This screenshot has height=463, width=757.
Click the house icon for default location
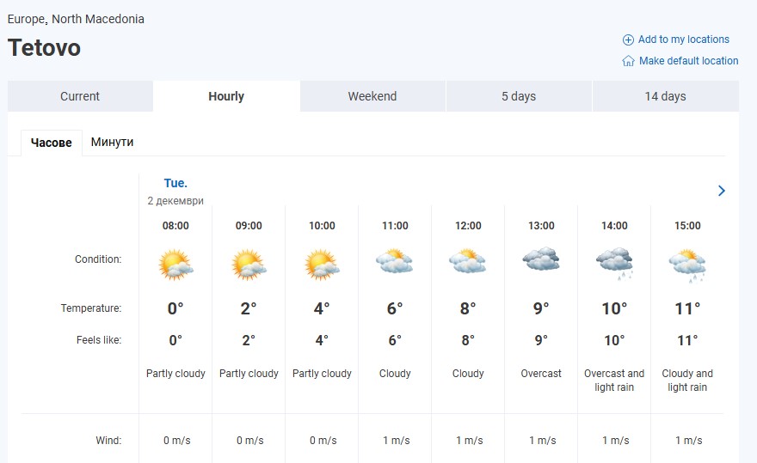click(628, 61)
